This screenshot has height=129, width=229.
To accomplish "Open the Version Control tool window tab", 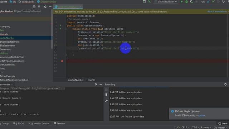I will [39, 123].
